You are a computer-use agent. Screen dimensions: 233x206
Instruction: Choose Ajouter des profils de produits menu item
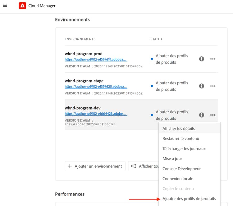190,199
